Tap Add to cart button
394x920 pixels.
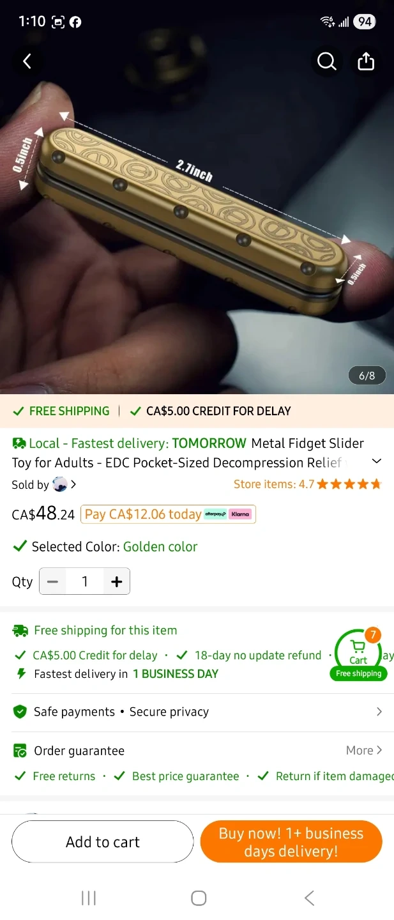coord(103,842)
